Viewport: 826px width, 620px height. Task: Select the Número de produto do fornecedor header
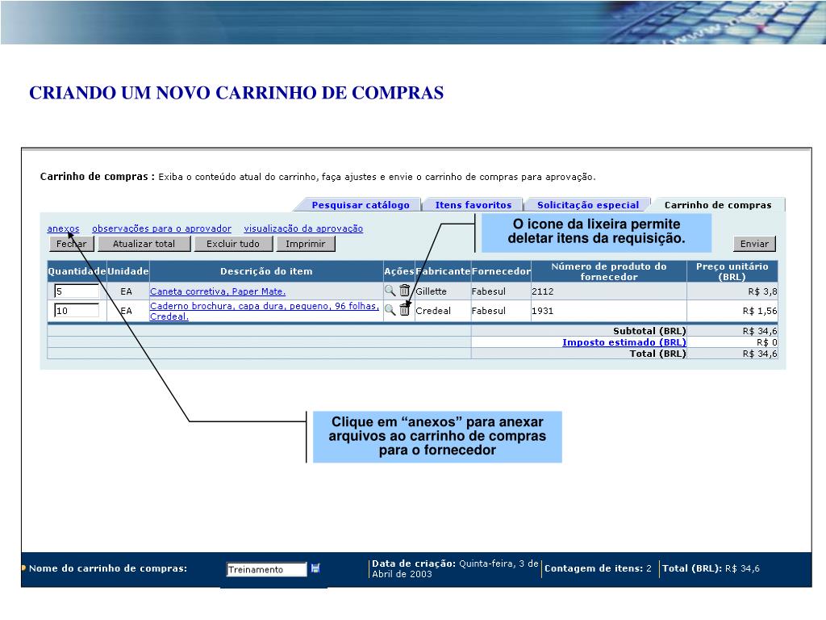point(609,271)
